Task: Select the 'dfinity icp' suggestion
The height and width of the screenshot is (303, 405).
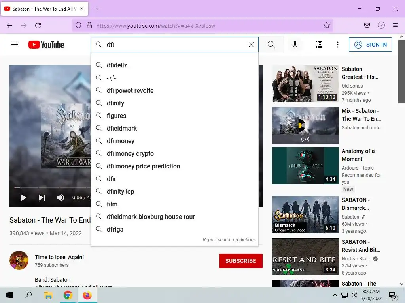Action: [174, 191]
